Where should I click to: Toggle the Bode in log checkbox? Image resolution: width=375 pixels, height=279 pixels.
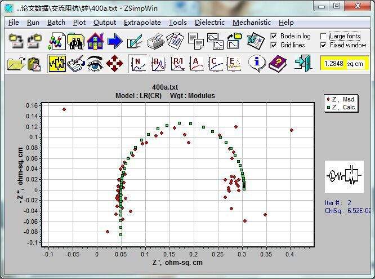pyautogui.click(x=274, y=36)
